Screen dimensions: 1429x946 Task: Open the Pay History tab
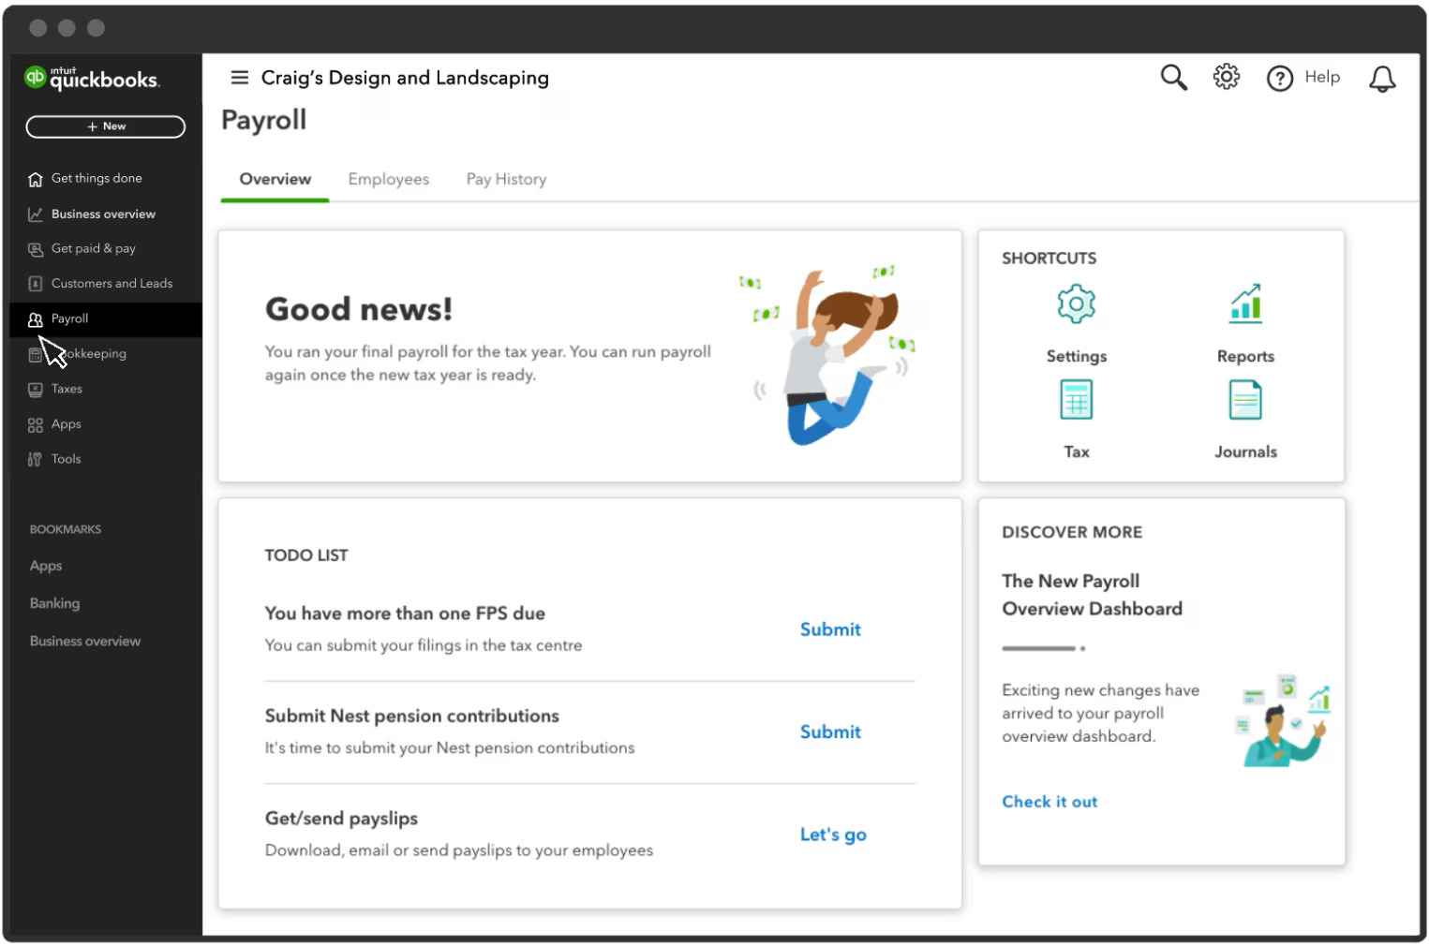(x=506, y=179)
